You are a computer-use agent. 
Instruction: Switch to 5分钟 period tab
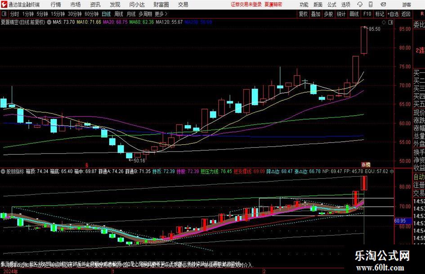[x=42, y=14]
